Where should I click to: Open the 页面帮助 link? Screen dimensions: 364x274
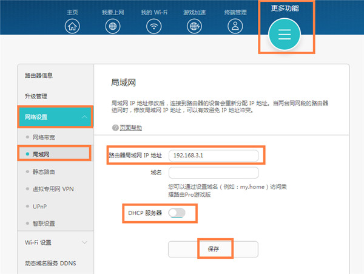(x=130, y=128)
